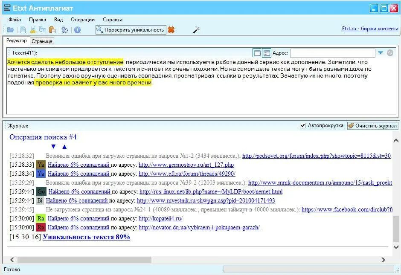Click the journal scrollbar down arrow
Screen dimensions: 401x275
[x=396, y=246]
